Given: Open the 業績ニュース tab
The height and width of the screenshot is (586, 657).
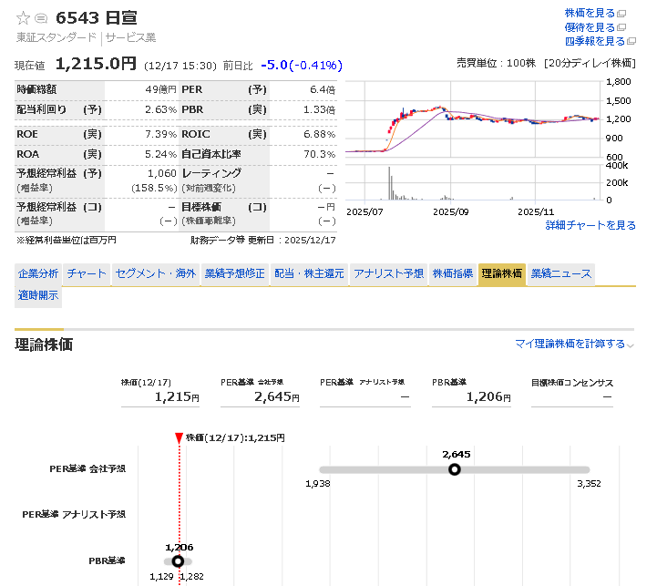Looking at the screenshot, I should pos(560,273).
